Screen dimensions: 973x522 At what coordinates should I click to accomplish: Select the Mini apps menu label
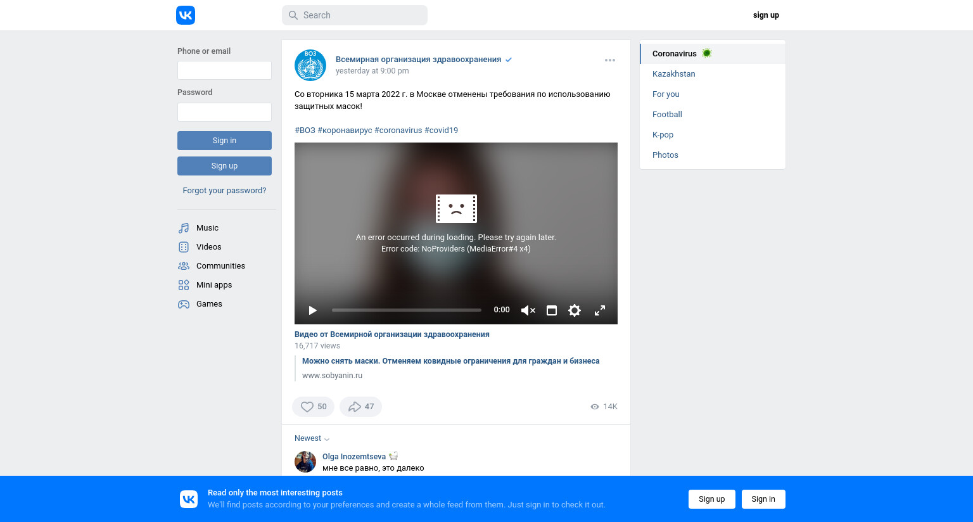(x=214, y=285)
